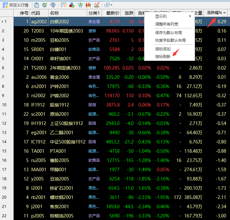Click the 软商品 category in SR001 row

pos(94,49)
